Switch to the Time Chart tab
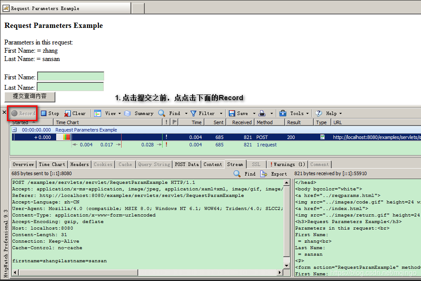421x281 pixels. coord(52,164)
